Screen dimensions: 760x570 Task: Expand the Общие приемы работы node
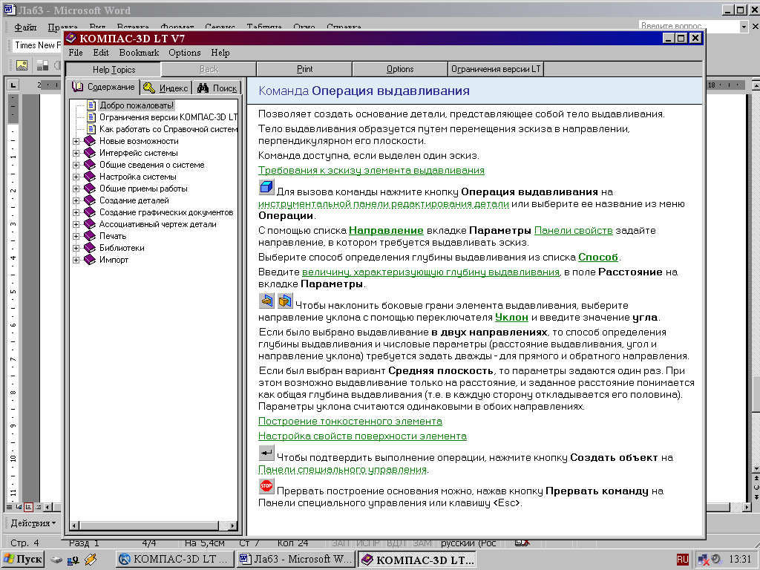(76, 189)
